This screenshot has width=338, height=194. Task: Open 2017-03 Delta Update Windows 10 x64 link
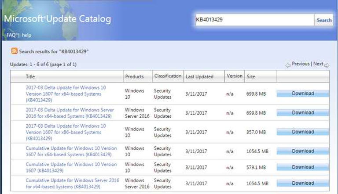point(66,94)
